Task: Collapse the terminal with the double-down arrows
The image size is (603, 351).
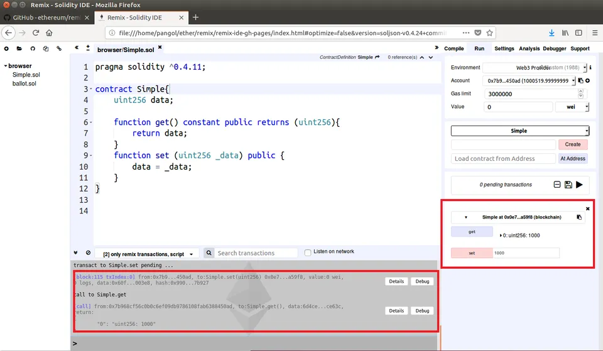Action: coord(76,252)
